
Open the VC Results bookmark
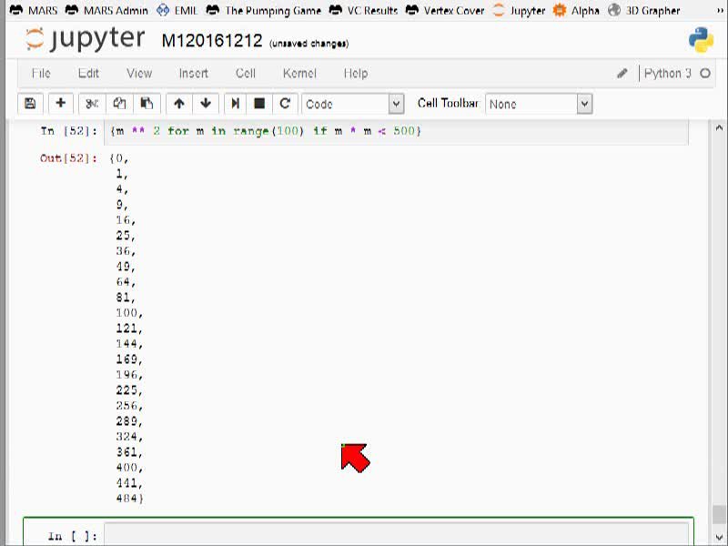pyautogui.click(x=363, y=10)
